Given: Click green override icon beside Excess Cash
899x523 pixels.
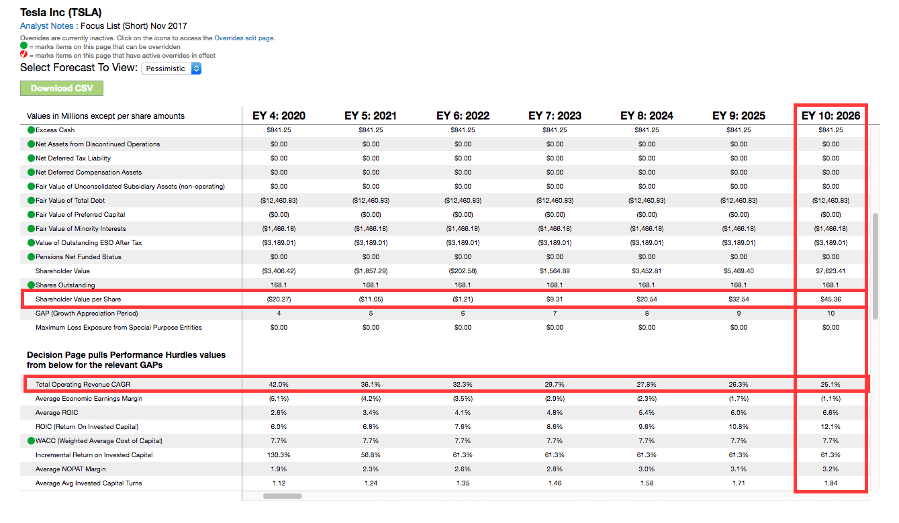Looking at the screenshot, I should [x=31, y=130].
